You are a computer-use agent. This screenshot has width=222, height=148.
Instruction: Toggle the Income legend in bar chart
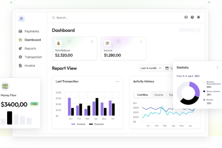[x=78, y=124]
